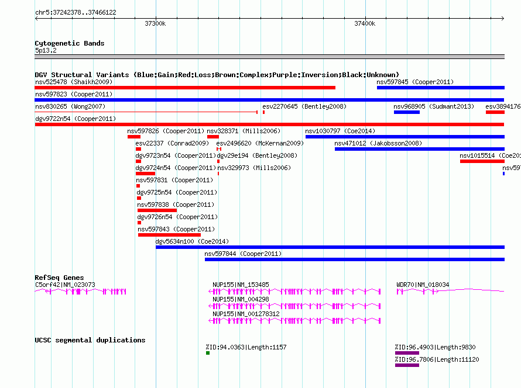Click the dgv9723n54 (Cooper2011) label

(x=176, y=155)
